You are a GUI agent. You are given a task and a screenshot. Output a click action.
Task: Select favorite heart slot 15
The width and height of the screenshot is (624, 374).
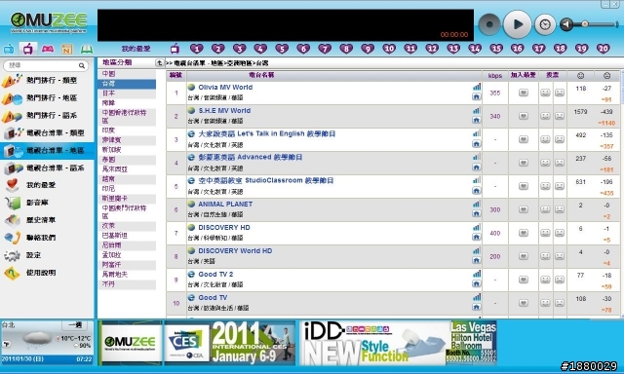tap(496, 49)
